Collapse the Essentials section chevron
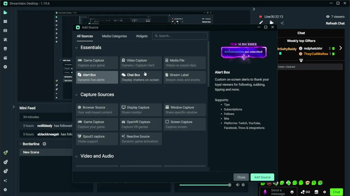 (x=77, y=48)
